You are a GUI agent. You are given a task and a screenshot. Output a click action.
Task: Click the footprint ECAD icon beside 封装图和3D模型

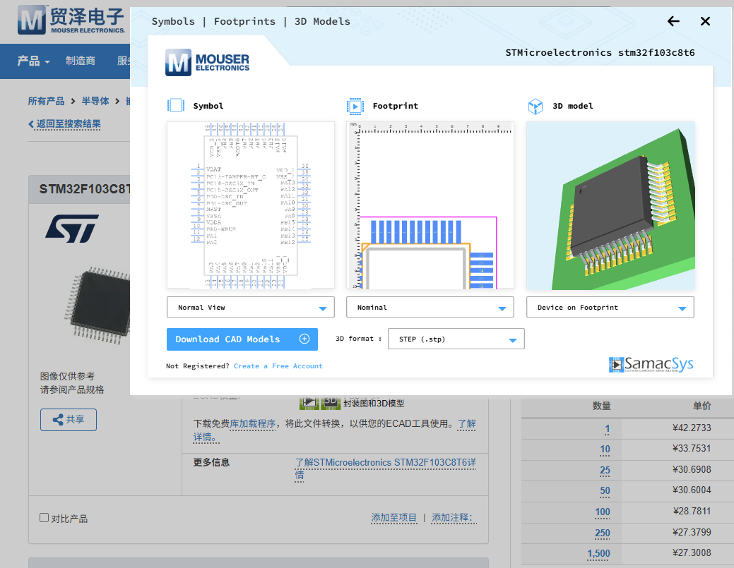(309, 402)
